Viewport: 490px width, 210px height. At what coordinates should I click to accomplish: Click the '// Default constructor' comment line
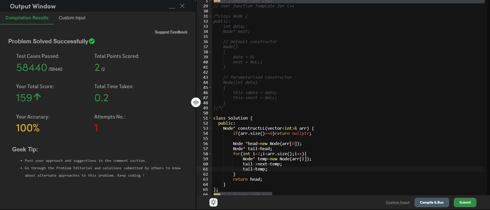tap(250, 42)
